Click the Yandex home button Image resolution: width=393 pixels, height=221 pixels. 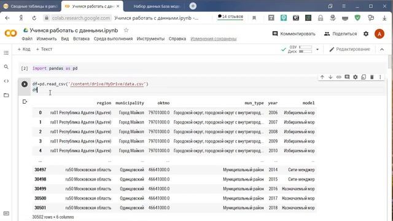[21, 18]
